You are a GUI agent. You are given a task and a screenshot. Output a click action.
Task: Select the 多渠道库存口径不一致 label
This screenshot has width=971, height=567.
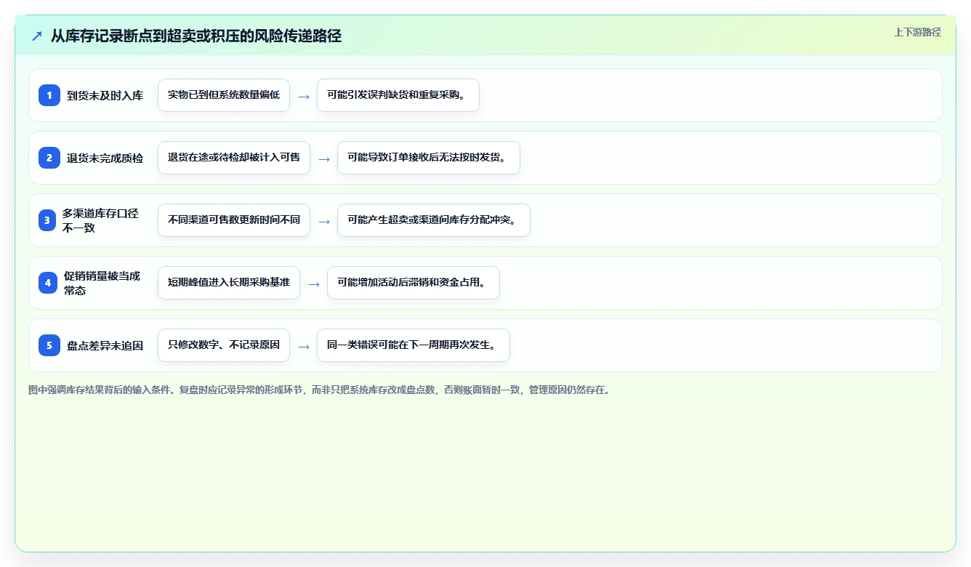pyautogui.click(x=100, y=220)
